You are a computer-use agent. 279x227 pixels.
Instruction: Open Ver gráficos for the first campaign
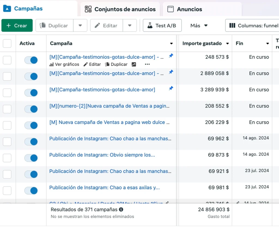(64, 65)
